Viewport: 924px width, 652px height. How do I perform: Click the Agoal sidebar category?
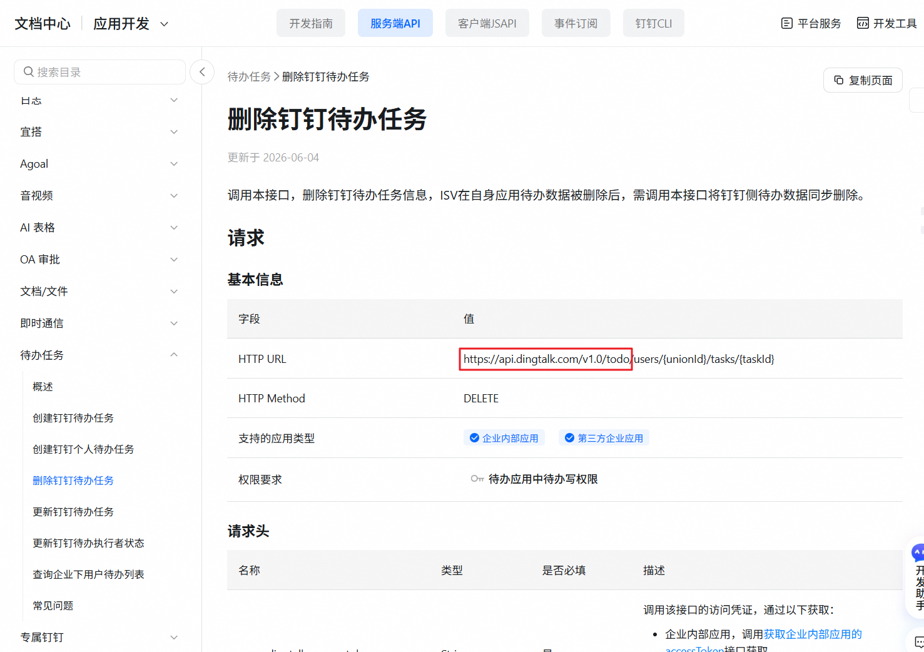pos(34,164)
